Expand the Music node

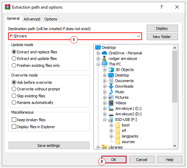pyautogui.click(x=105, y=92)
